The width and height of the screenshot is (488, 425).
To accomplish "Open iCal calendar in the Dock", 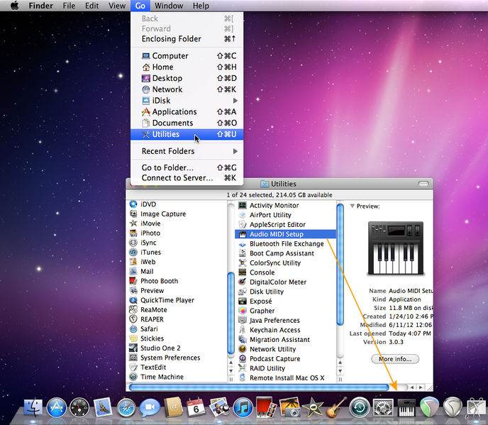I will (196, 407).
